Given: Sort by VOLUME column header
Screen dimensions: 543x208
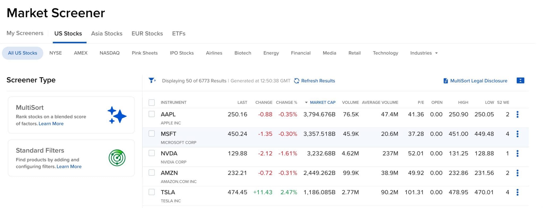Looking at the screenshot, I should pos(350,102).
